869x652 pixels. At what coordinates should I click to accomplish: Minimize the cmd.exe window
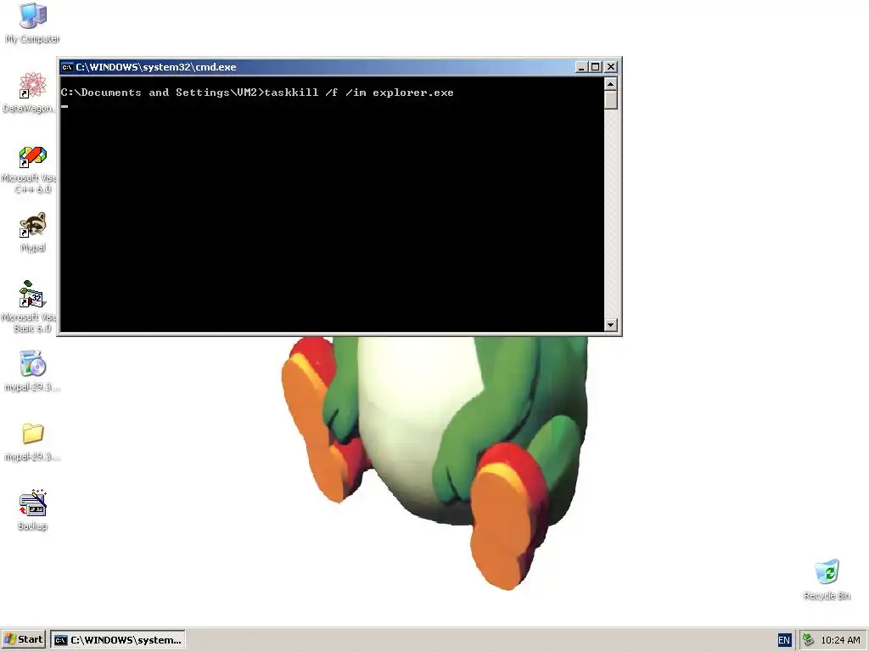pos(581,67)
